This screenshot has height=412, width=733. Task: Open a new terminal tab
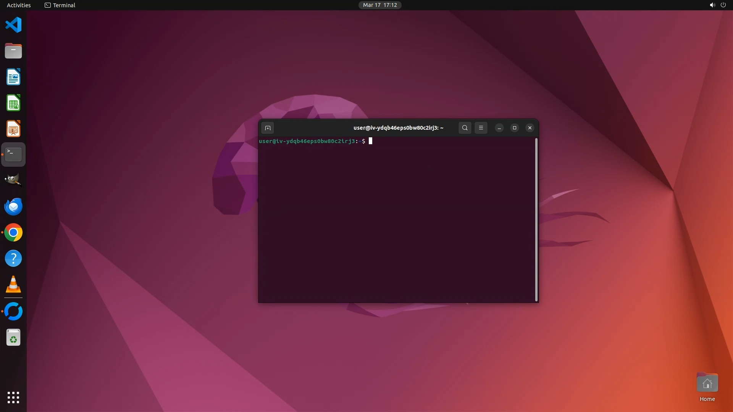(268, 128)
